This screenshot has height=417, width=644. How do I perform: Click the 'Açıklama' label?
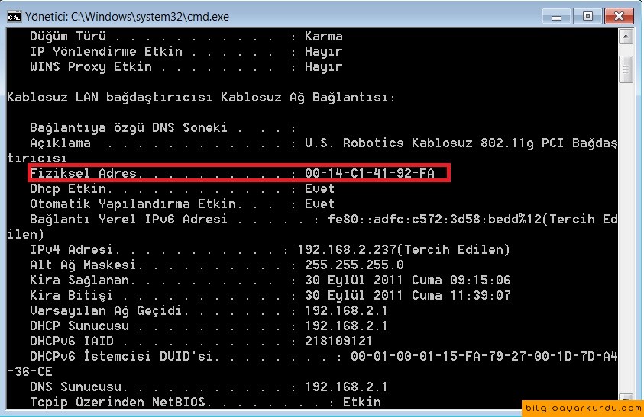pyautogui.click(x=60, y=143)
